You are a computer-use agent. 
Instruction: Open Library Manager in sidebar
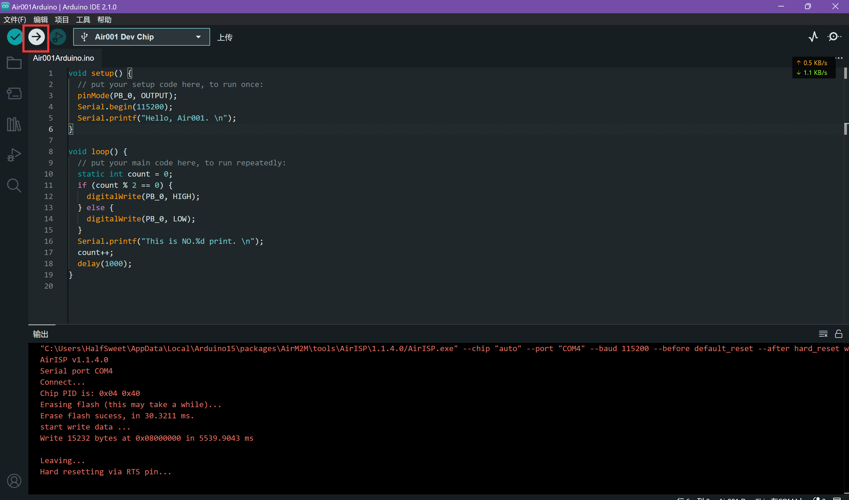[x=14, y=124]
